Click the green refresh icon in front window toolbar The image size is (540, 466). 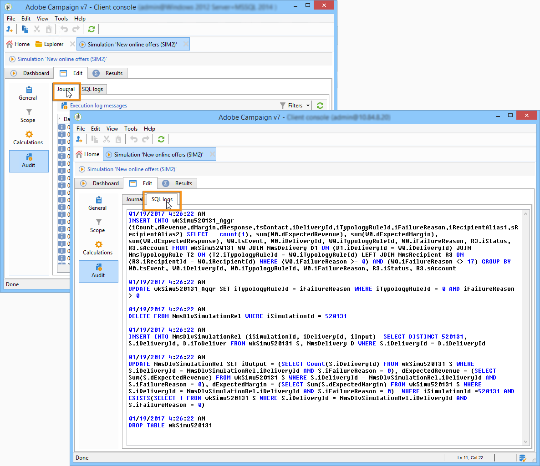[161, 139]
